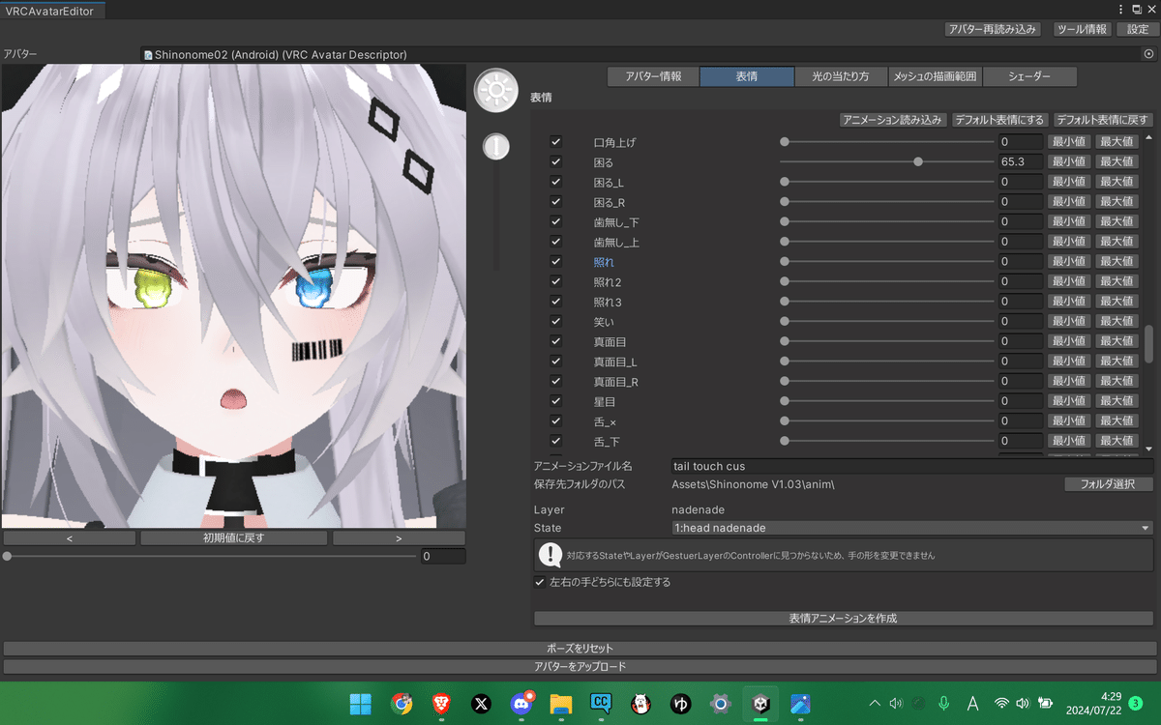Click フォルダ選択 button
This screenshot has width=1161, height=725.
click(x=1109, y=484)
